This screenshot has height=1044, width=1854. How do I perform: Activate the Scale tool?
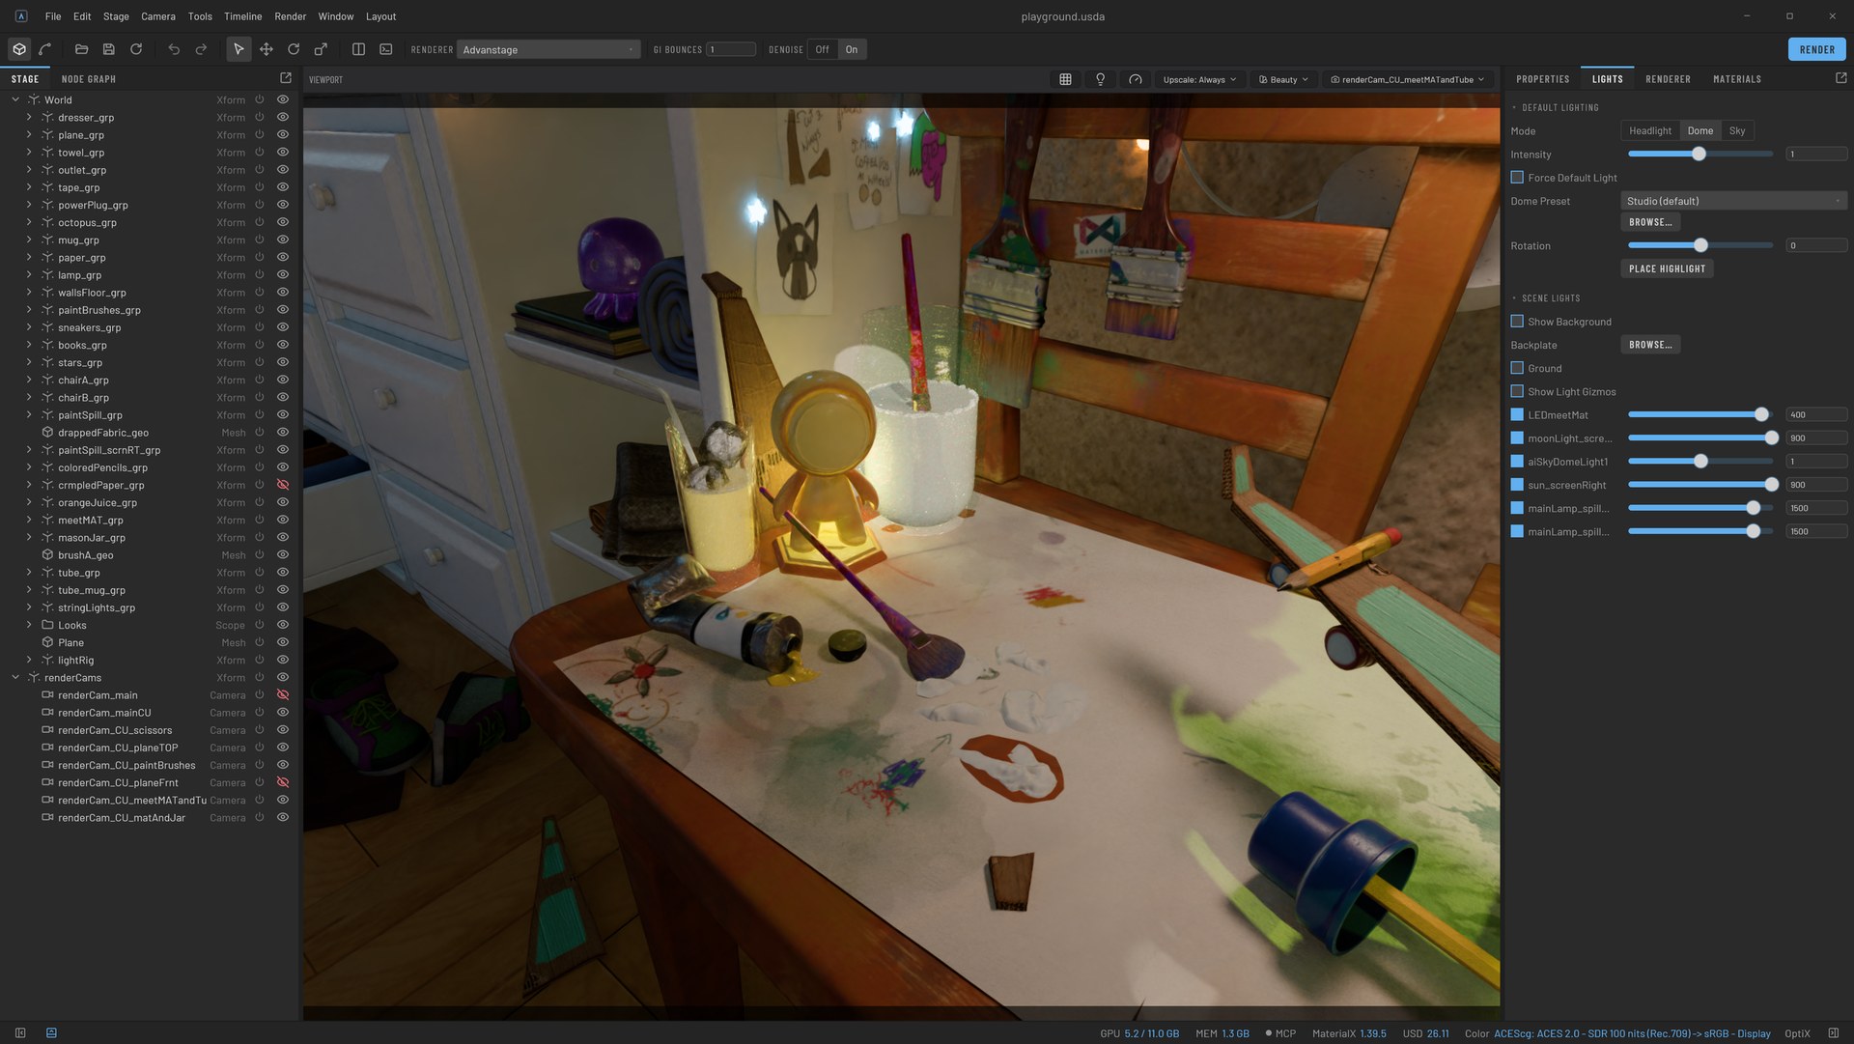(x=321, y=49)
